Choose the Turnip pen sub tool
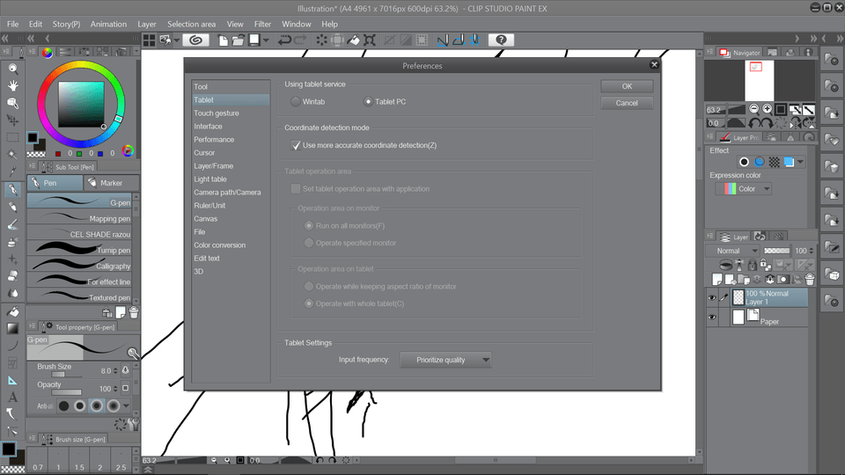The height and width of the screenshot is (475, 845). pos(79,249)
